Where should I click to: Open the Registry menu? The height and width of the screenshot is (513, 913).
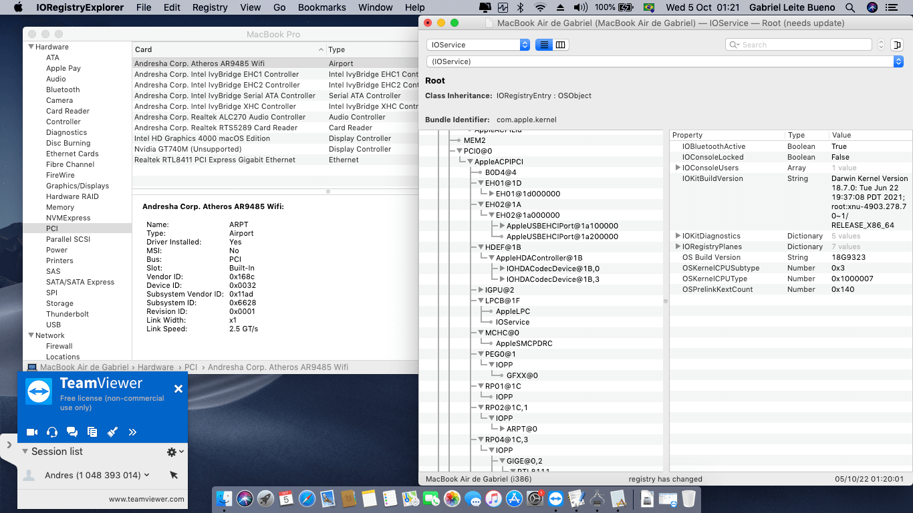tap(209, 7)
